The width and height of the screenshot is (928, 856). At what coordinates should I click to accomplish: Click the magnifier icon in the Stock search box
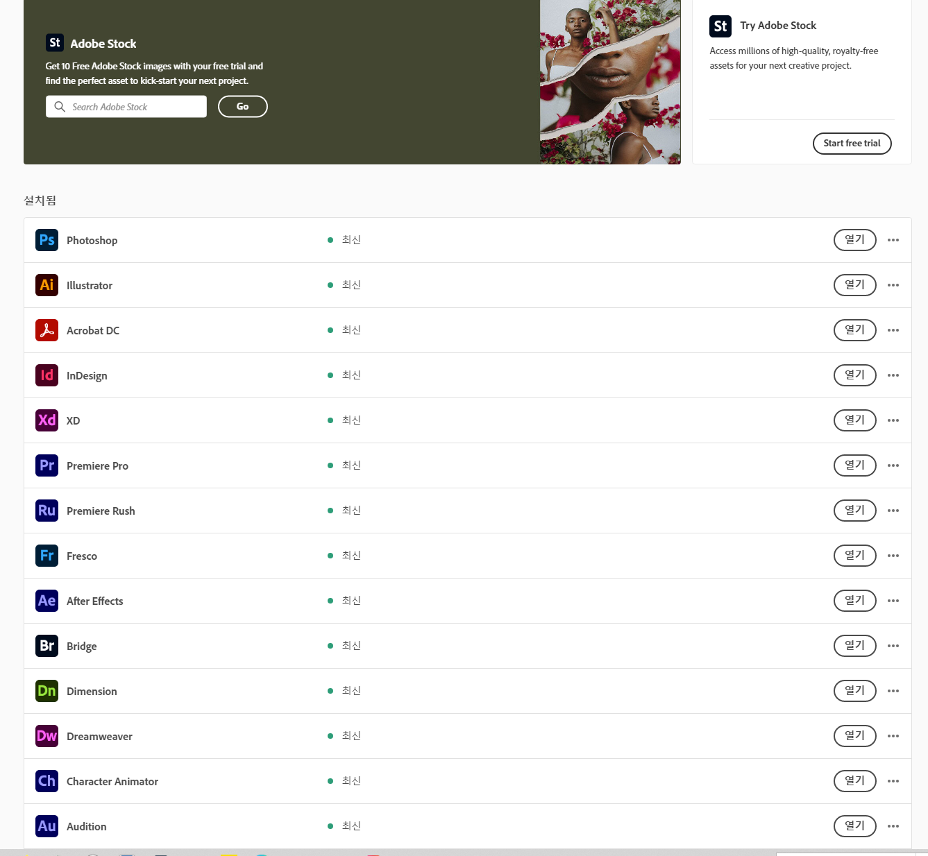click(60, 107)
